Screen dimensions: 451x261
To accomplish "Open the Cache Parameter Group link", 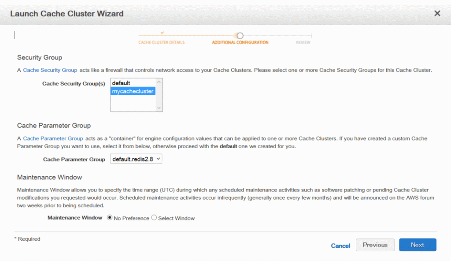I will coord(53,138).
